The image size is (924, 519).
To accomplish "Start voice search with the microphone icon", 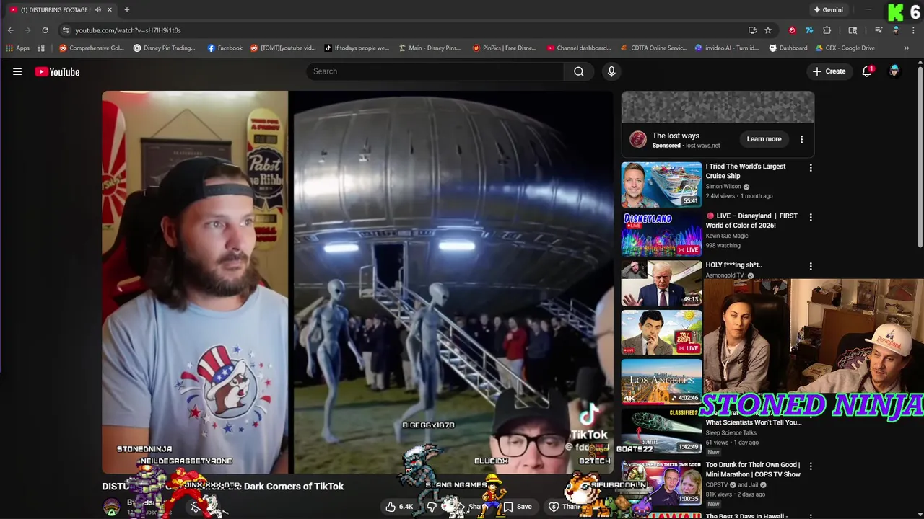I will [611, 71].
